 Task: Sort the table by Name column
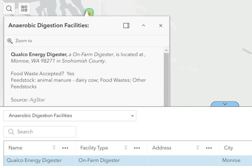54,148
